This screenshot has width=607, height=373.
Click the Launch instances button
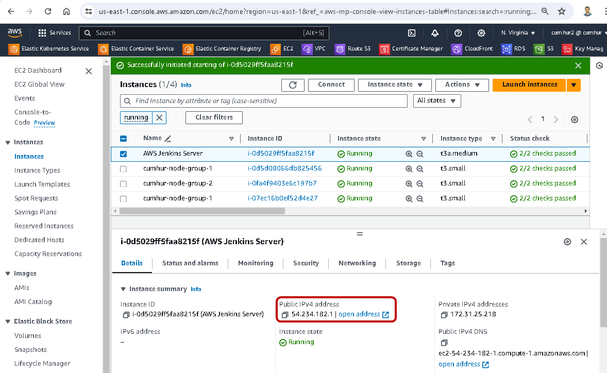[530, 85]
